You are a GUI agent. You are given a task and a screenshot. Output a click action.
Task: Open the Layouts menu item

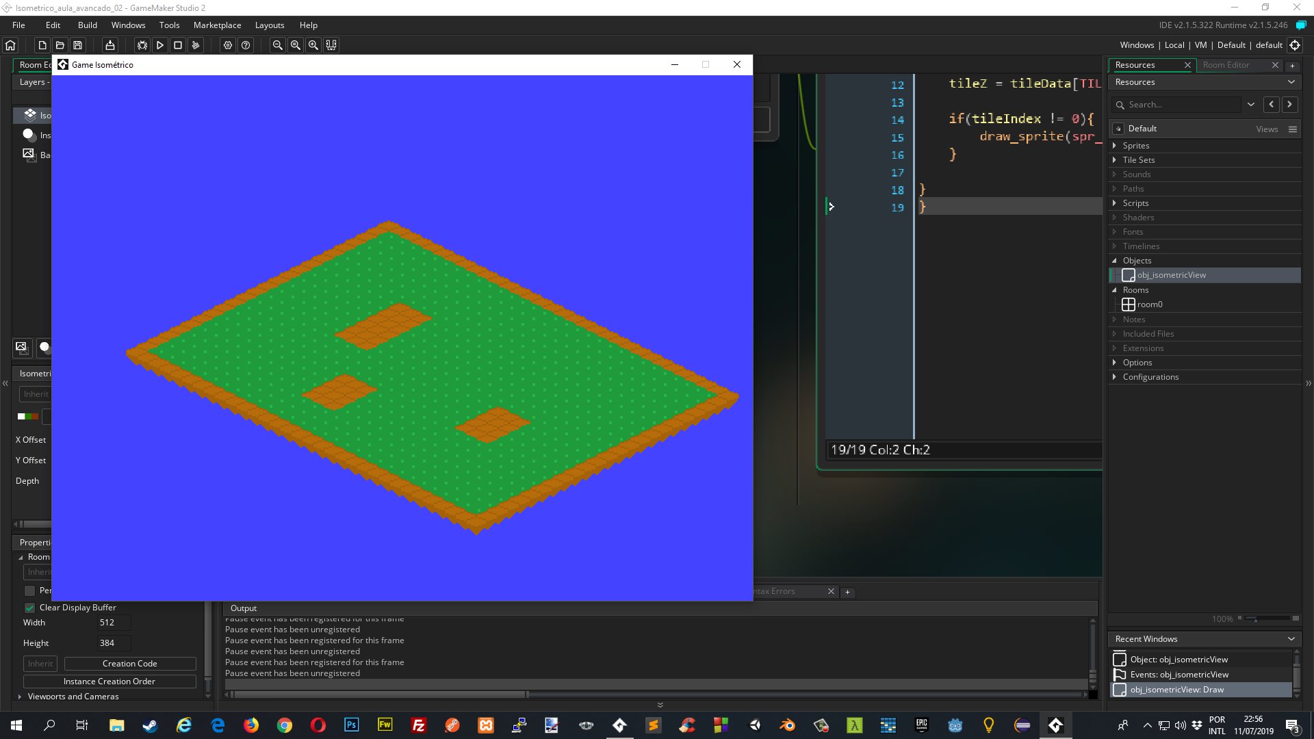pyautogui.click(x=269, y=25)
